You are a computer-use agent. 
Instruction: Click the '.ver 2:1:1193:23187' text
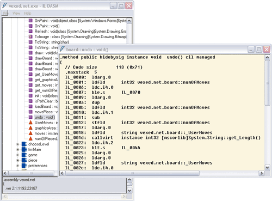[x=21, y=188]
